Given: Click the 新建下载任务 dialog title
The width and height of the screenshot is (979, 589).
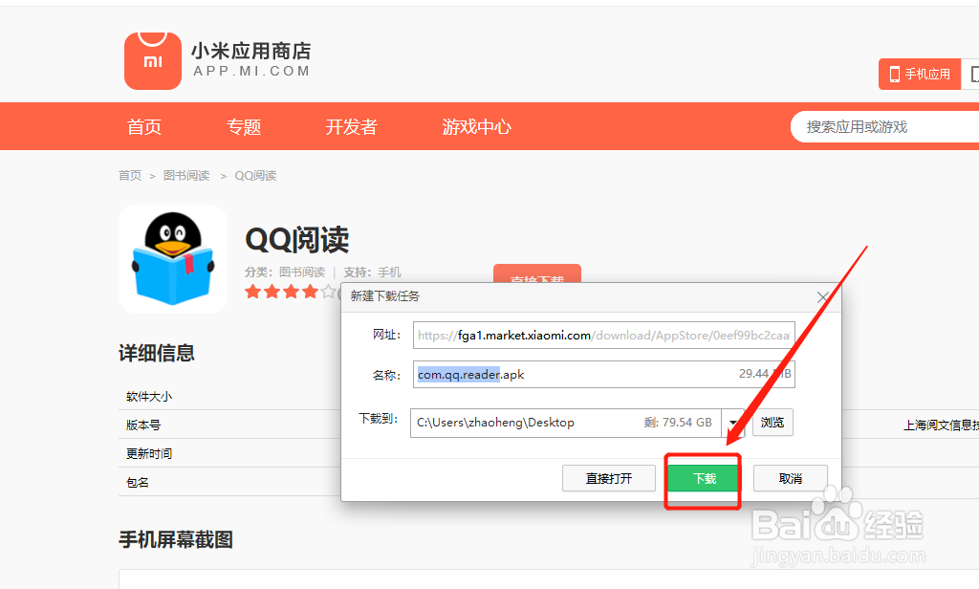Looking at the screenshot, I should click(384, 296).
